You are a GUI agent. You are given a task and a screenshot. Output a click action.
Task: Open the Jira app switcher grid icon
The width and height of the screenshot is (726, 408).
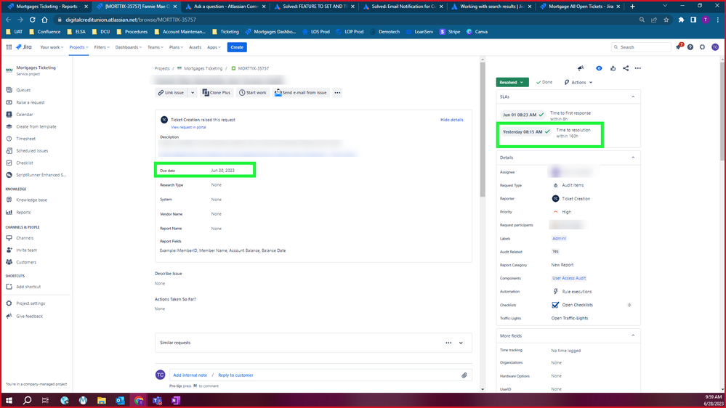pos(9,47)
